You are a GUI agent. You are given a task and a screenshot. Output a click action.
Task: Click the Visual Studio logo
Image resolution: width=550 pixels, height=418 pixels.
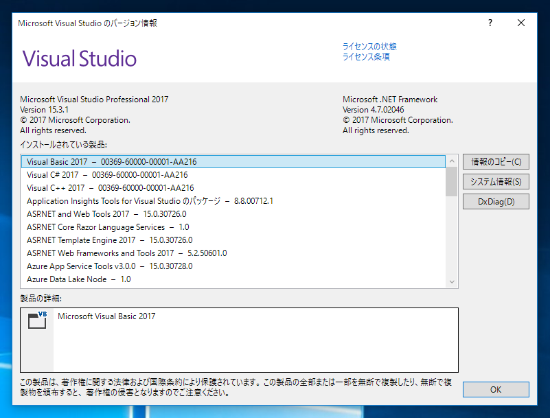click(79, 58)
